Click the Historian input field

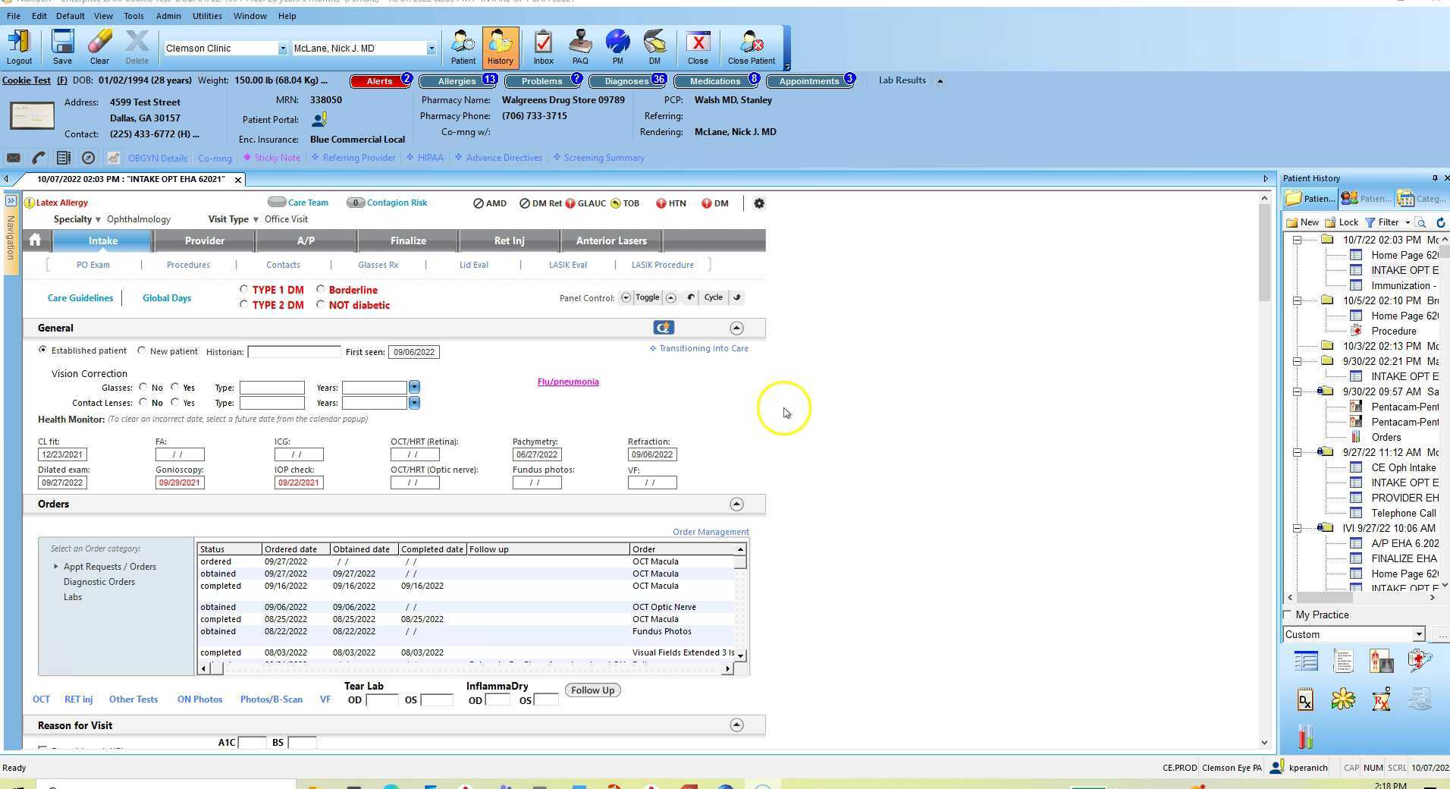293,352
